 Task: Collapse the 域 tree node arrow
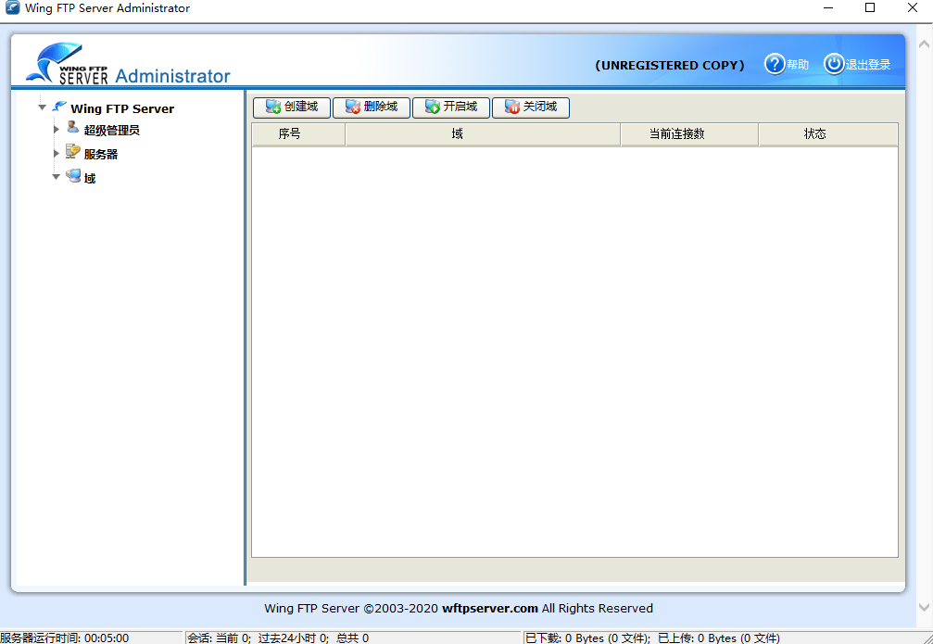pyautogui.click(x=56, y=177)
